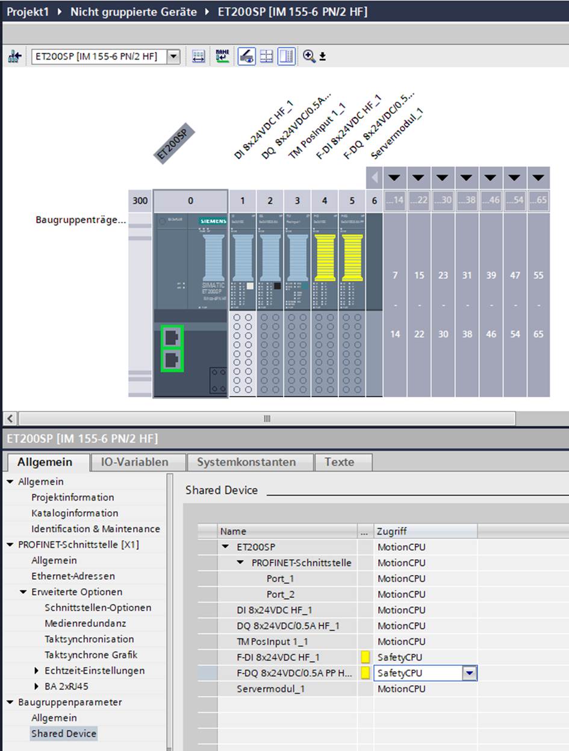Select the TM PosInput module in slot 3
The height and width of the screenshot is (751, 569).
point(297,304)
